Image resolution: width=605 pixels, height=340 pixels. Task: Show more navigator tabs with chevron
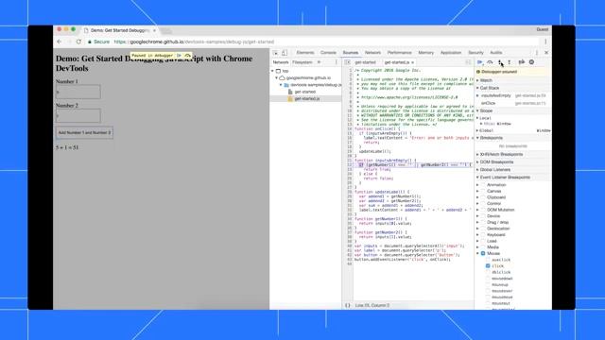pyautogui.click(x=320, y=62)
